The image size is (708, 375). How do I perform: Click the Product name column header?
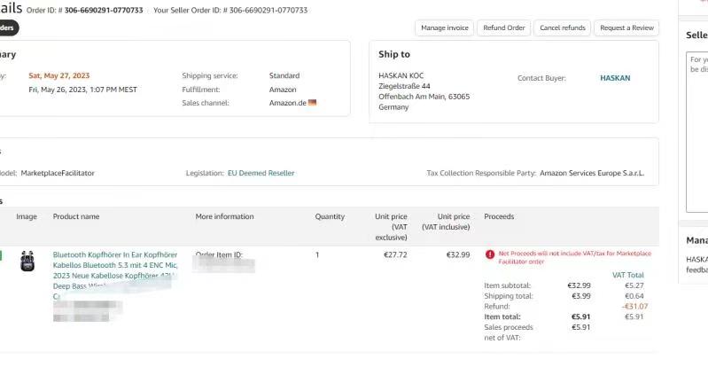point(76,216)
